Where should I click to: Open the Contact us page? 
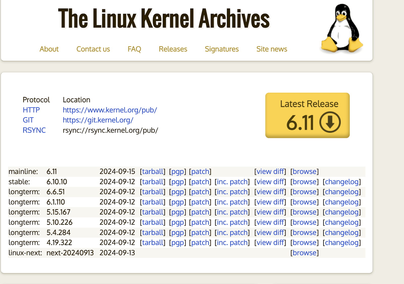click(x=93, y=49)
